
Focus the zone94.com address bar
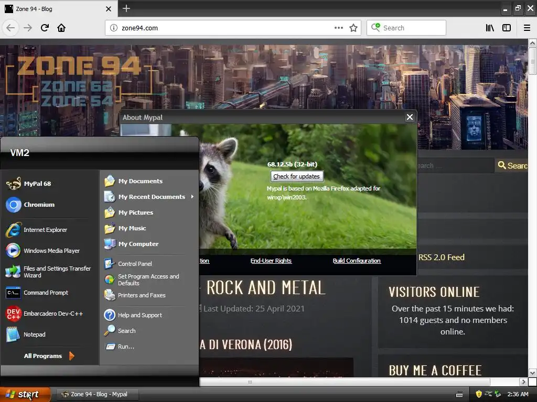point(226,28)
